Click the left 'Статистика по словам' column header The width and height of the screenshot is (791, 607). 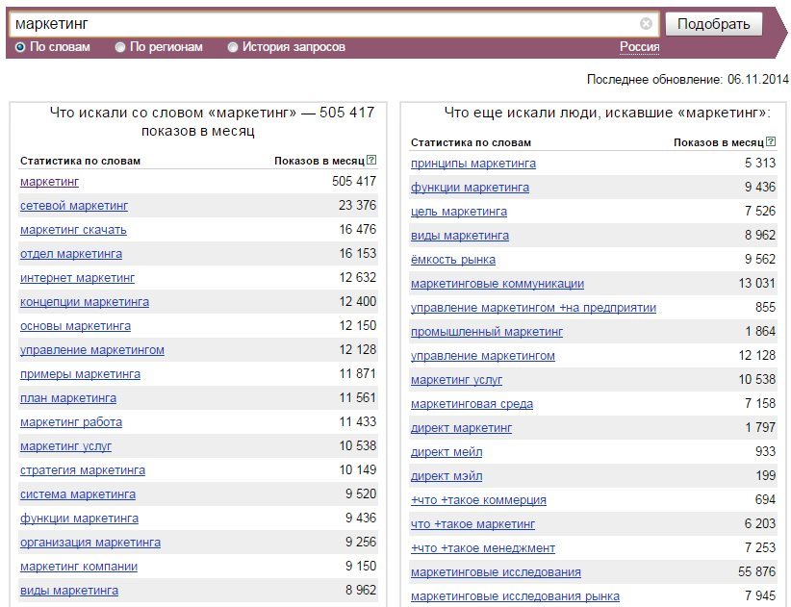pos(80,161)
